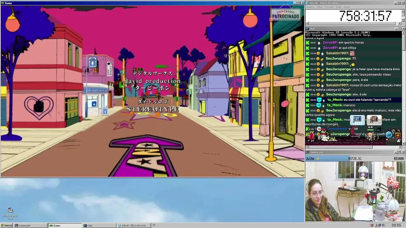Click scroll down arrow in Bloco de notas
This screenshot has height=228, width=406.
[403, 20]
